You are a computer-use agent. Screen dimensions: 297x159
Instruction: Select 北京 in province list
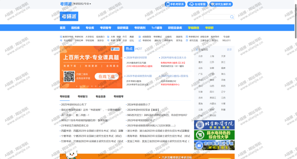pos(200,56)
